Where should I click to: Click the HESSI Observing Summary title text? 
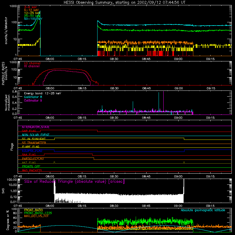click(125, 3)
